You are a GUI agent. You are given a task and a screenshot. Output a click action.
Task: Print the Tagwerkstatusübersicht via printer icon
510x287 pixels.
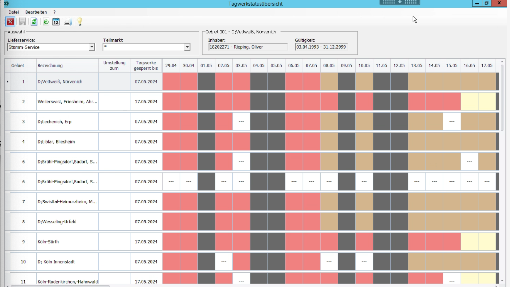click(68, 22)
